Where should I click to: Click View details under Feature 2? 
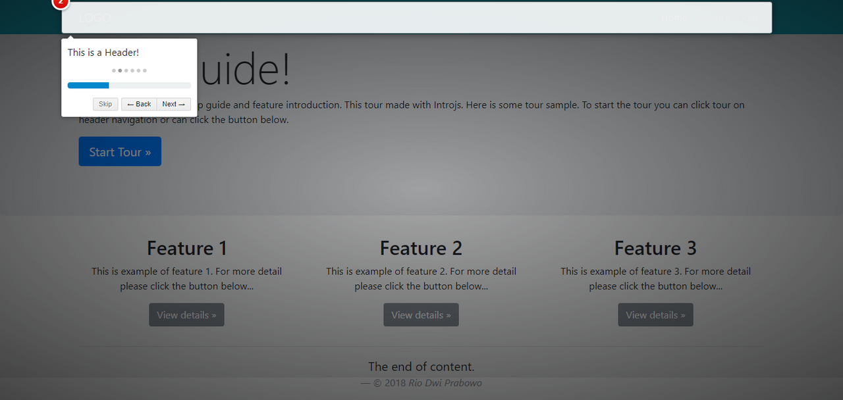(421, 314)
